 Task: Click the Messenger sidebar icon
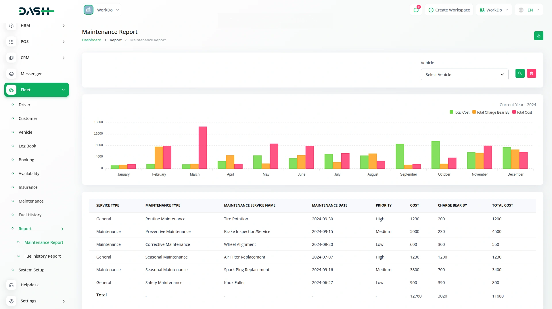11,74
